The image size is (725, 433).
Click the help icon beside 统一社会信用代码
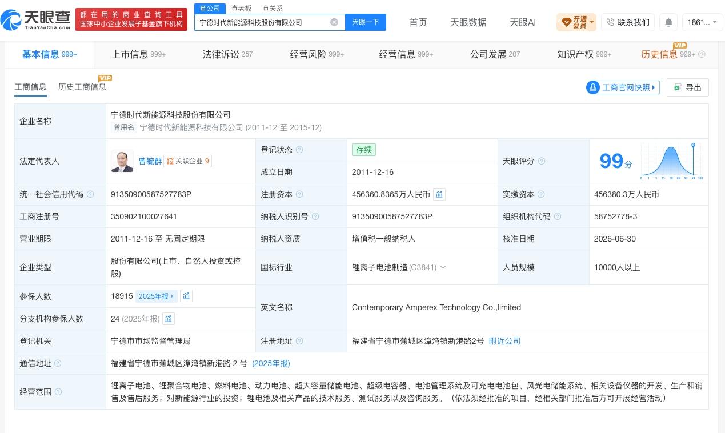[x=90, y=194]
